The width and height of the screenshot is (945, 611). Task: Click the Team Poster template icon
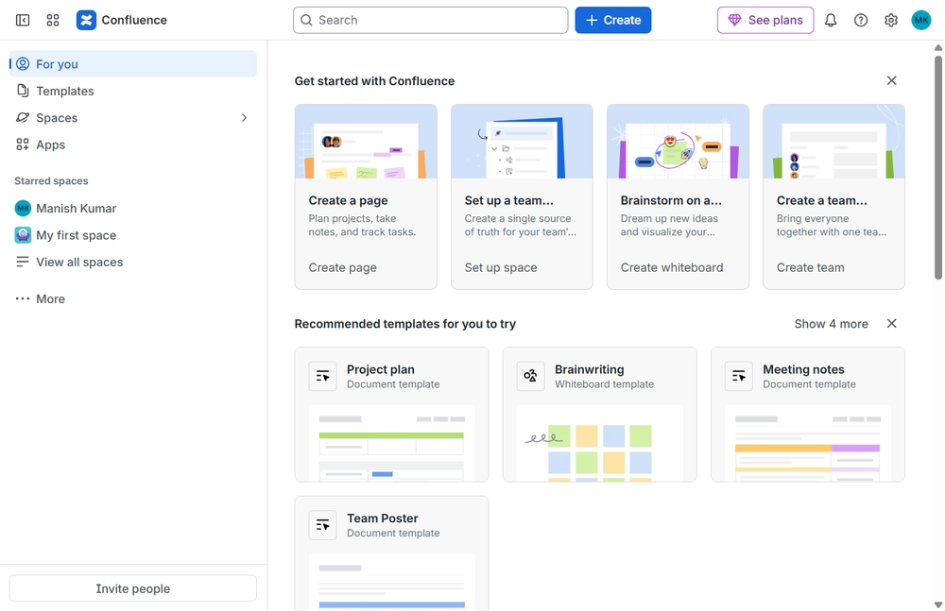click(322, 525)
